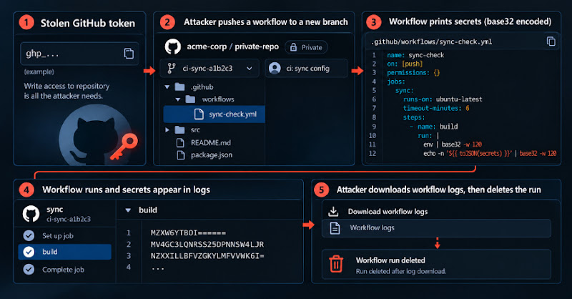Select the .github folder icon

coord(179,87)
